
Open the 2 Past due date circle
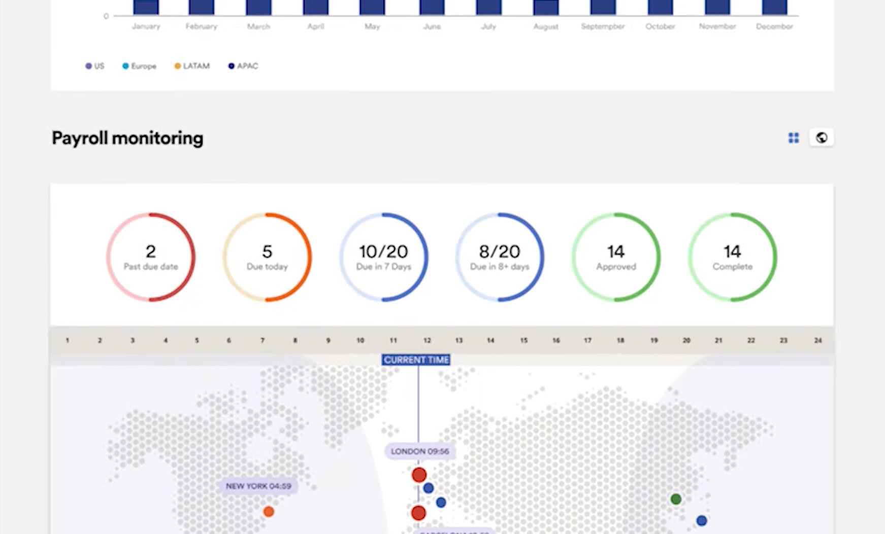pos(151,257)
